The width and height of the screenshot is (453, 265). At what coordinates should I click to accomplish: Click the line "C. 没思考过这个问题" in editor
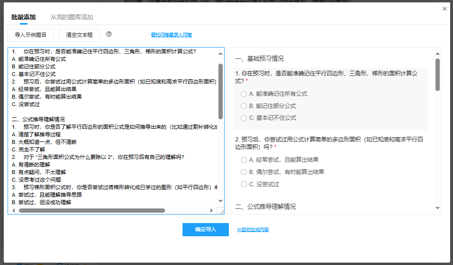coord(36,180)
